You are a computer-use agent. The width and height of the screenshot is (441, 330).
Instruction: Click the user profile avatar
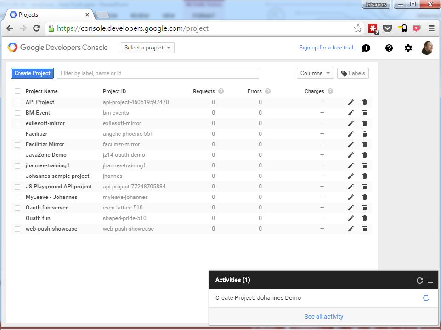pyautogui.click(x=427, y=48)
